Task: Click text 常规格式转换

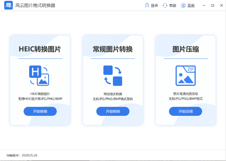Action: click(x=113, y=94)
